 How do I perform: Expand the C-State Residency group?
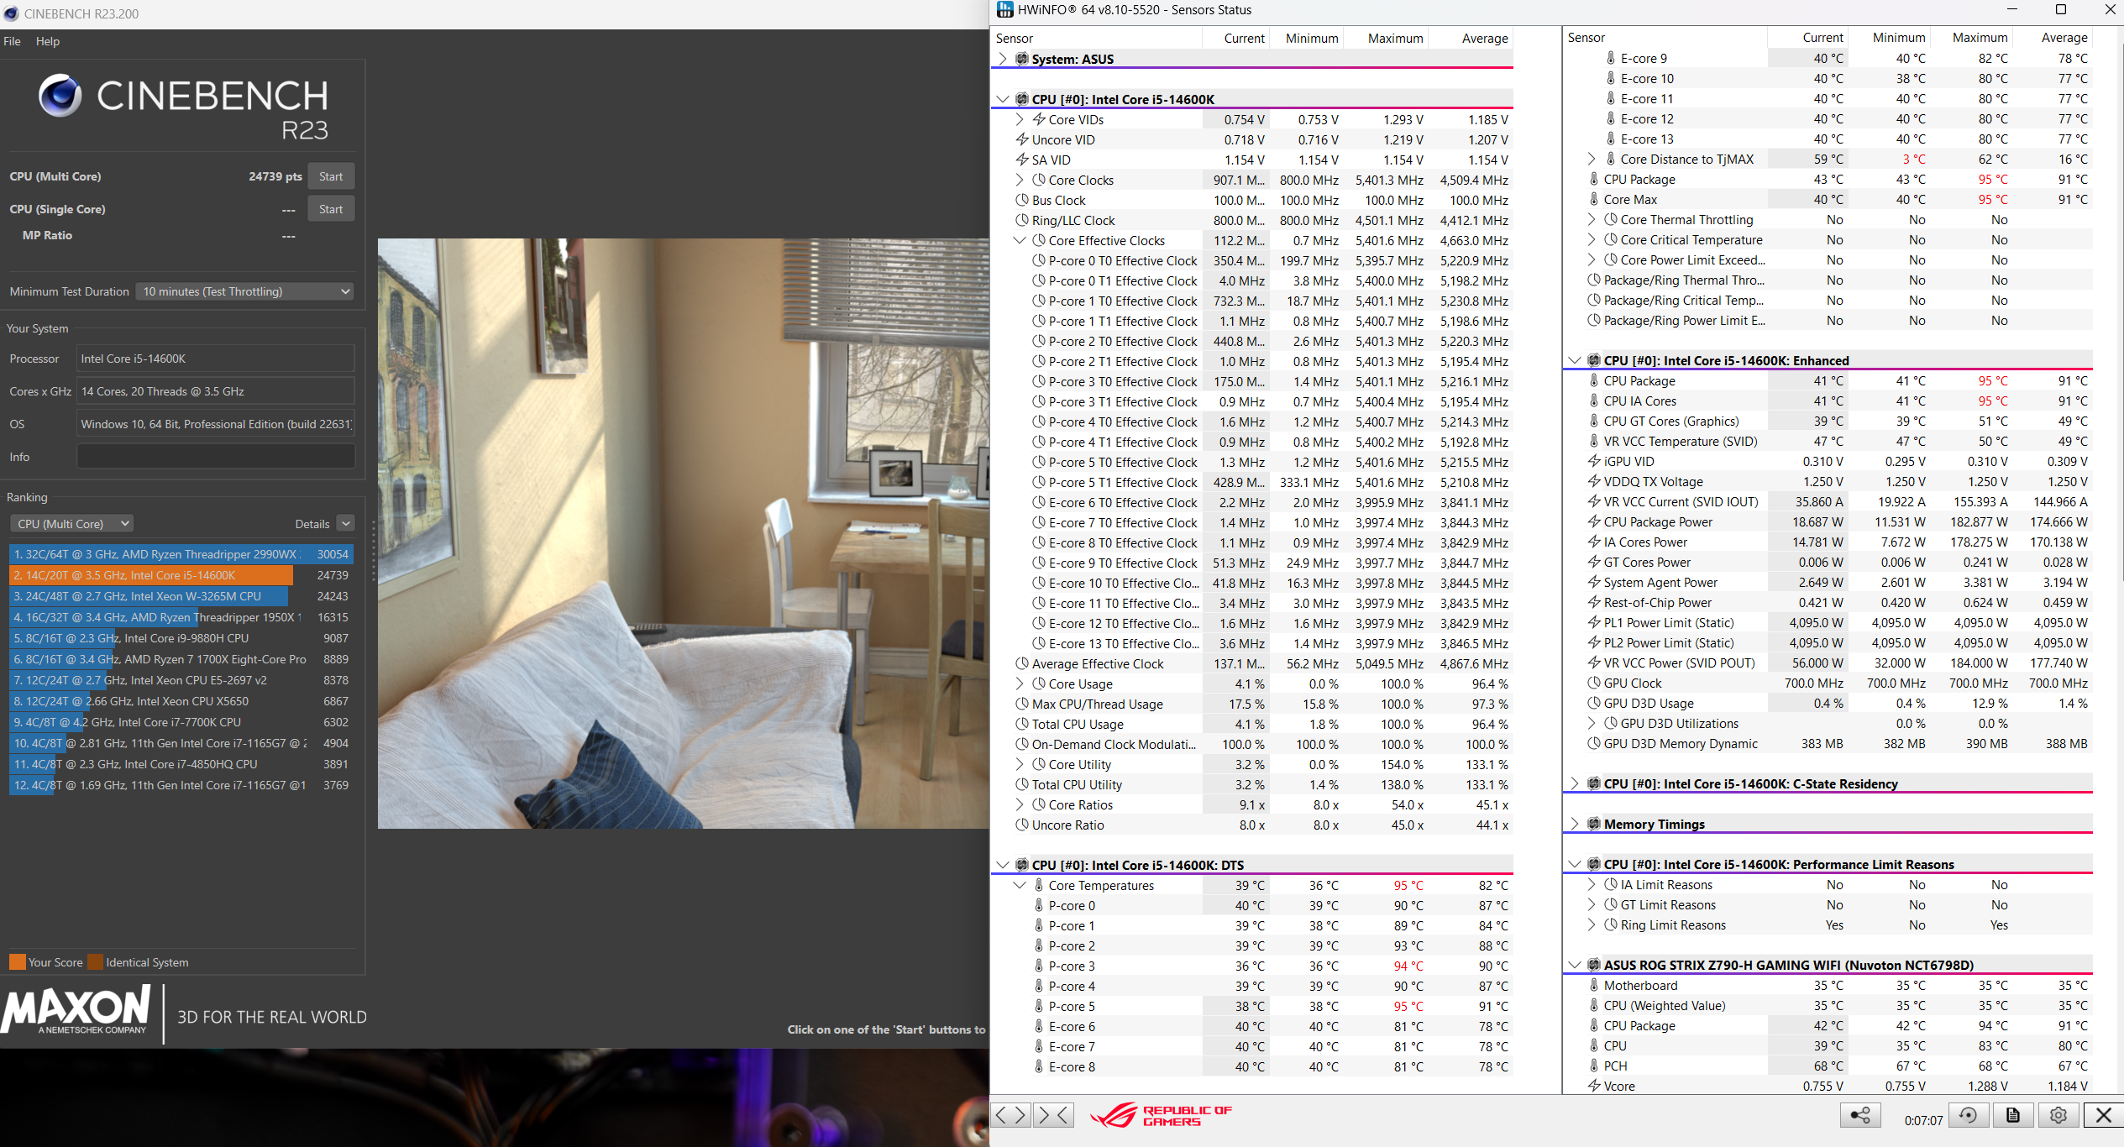point(1575,783)
